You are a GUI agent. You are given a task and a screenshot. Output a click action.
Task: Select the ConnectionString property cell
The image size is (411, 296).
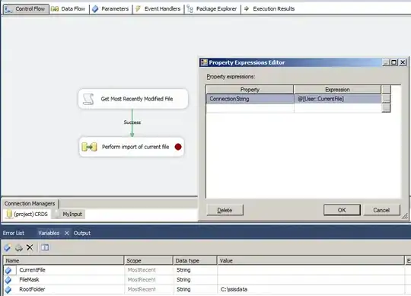pyautogui.click(x=250, y=99)
